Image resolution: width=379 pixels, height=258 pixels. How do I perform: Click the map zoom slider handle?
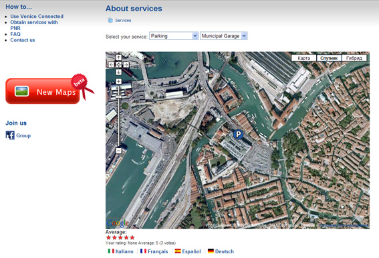pos(118,97)
